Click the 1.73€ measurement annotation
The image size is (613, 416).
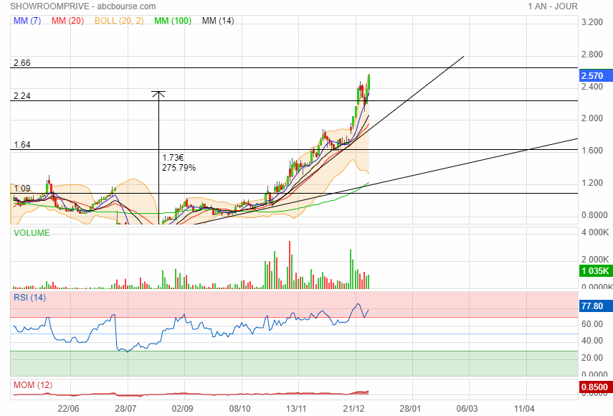[x=173, y=158]
